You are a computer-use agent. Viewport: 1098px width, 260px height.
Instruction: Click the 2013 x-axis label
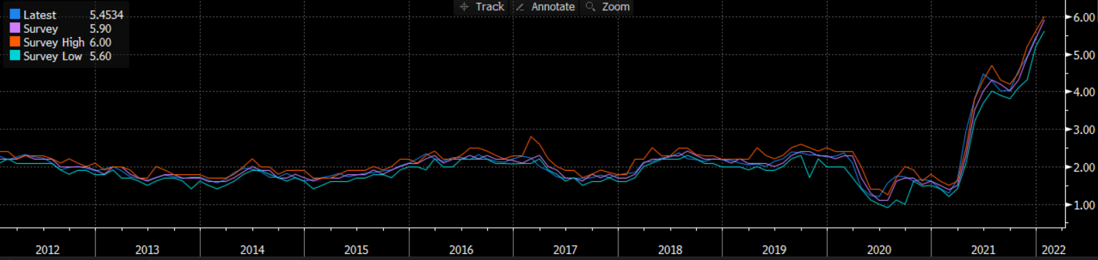(147, 250)
